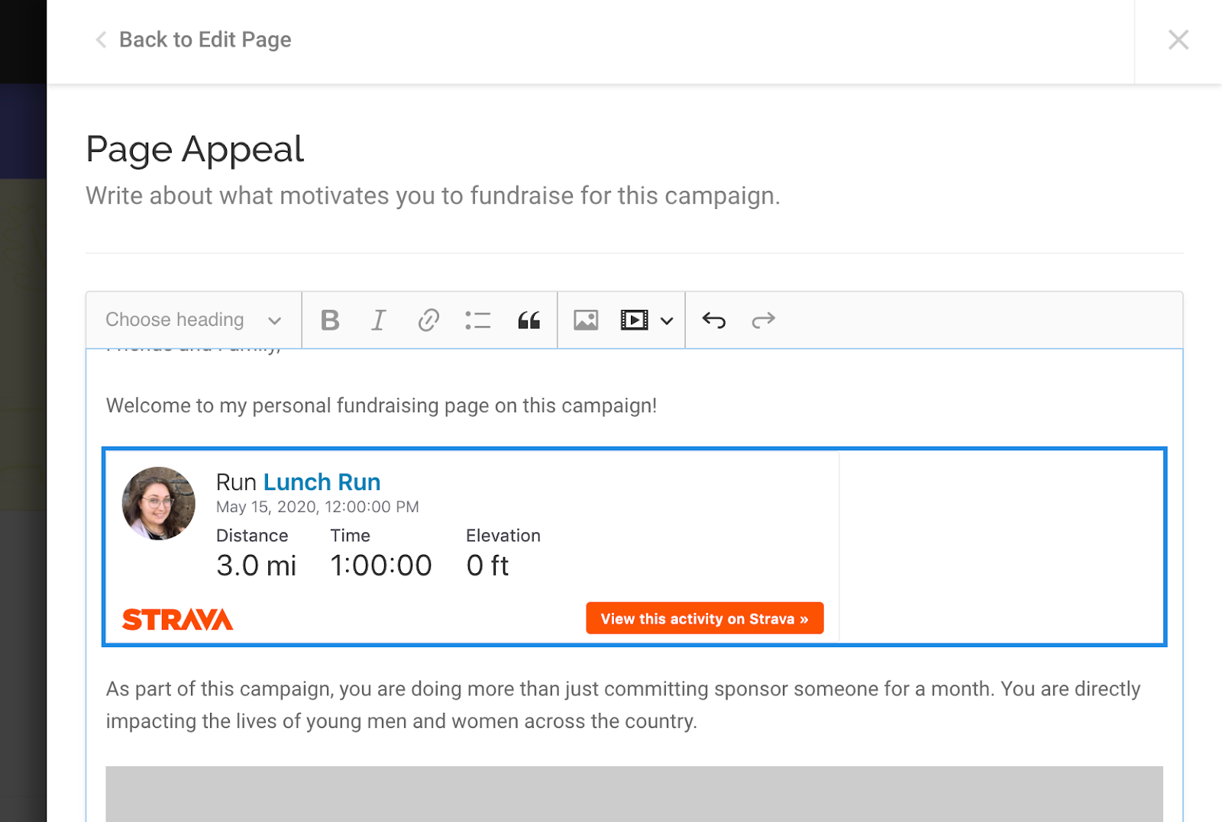Open the Lunch Run activity link

click(322, 482)
